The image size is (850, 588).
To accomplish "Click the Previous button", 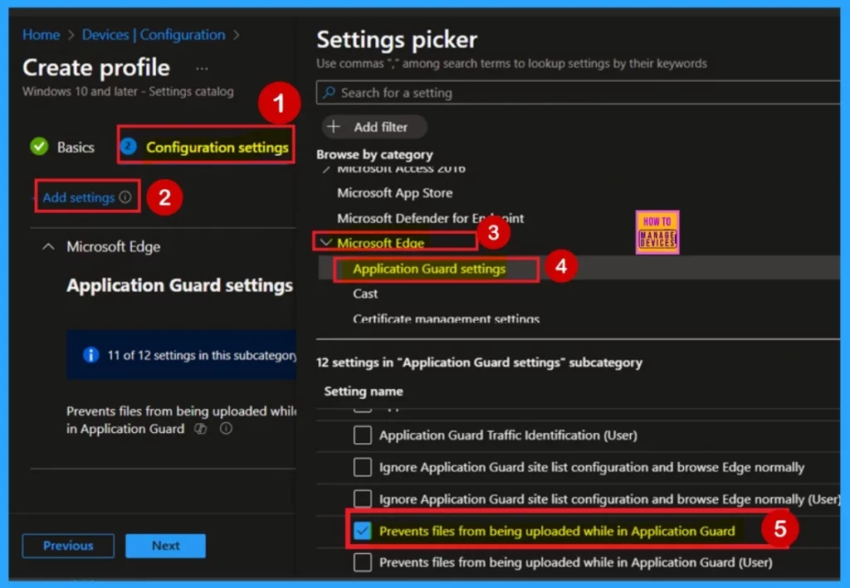I will tap(68, 546).
